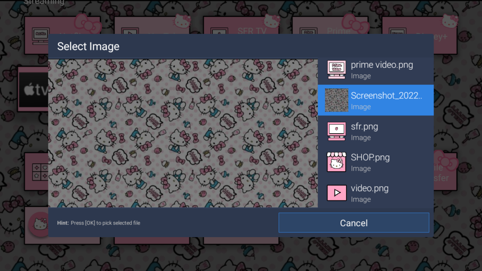Click the SHOP.png Hello Kitty shop icon

336,162
